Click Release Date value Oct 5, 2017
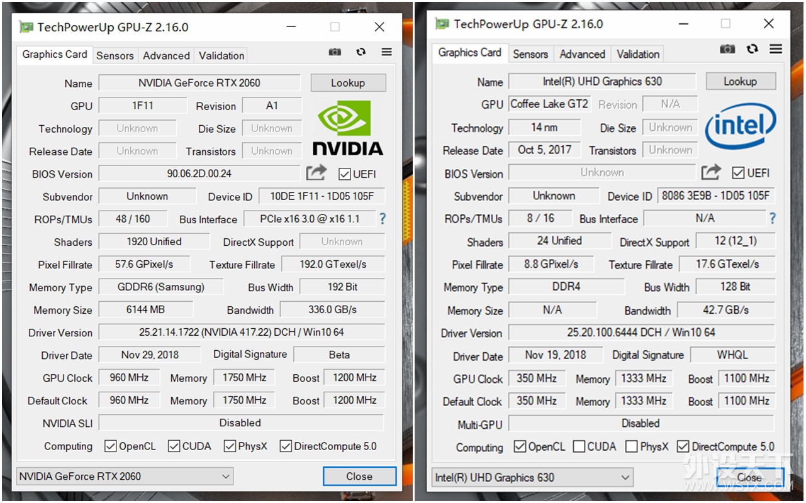Viewport: 806px width, 503px height. coord(544,150)
